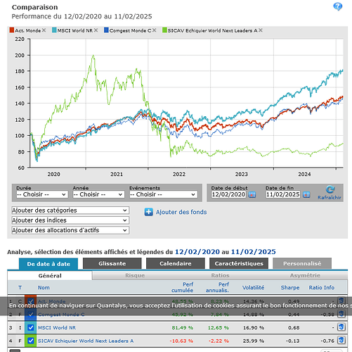
Task: Click the 16,90 % volatility value
Action: [254, 327]
